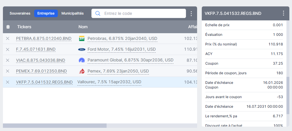Click the Paramount Global logo icon
Viewport: 292px width, 131px height.
(x=81, y=60)
